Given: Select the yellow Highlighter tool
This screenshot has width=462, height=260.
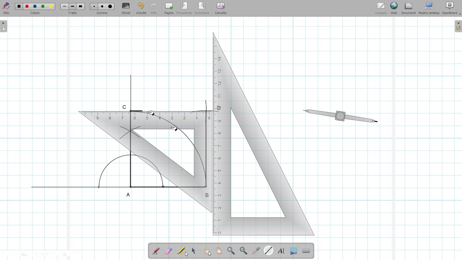Looking at the screenshot, I should [x=181, y=251].
